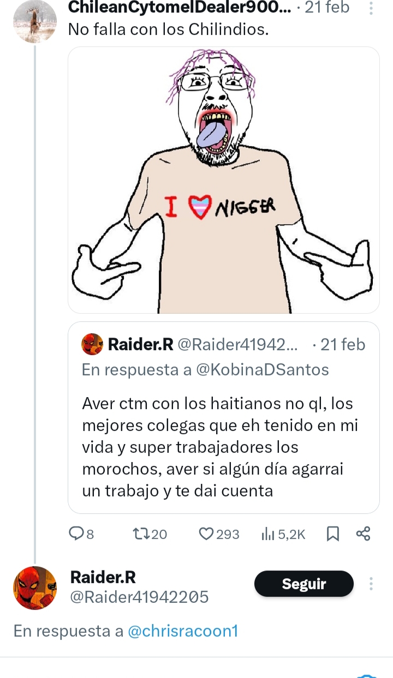The width and height of the screenshot is (393, 678).
Task: Tap the retweet icon with 20 reposts
Action: (x=140, y=535)
